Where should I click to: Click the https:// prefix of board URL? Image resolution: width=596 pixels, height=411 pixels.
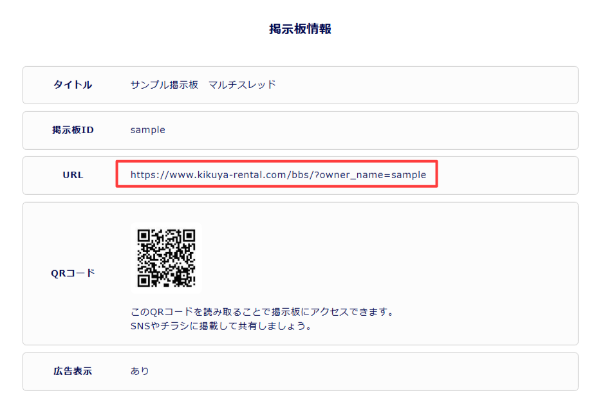(148, 174)
